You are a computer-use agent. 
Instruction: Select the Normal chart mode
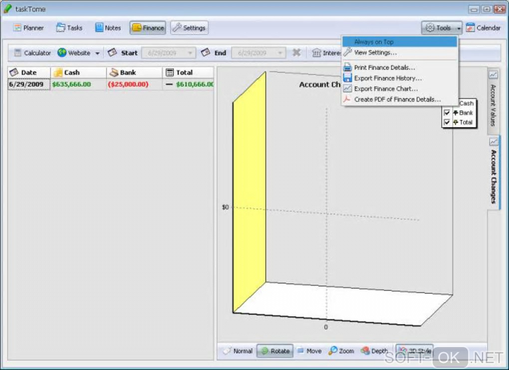point(238,351)
